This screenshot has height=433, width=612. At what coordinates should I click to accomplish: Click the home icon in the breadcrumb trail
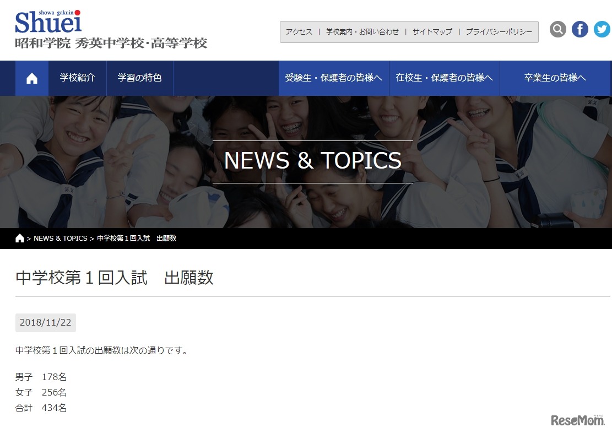19,237
